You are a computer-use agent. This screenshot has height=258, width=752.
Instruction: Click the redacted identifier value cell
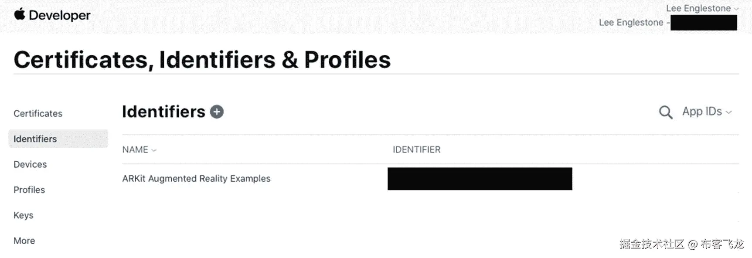click(x=480, y=179)
